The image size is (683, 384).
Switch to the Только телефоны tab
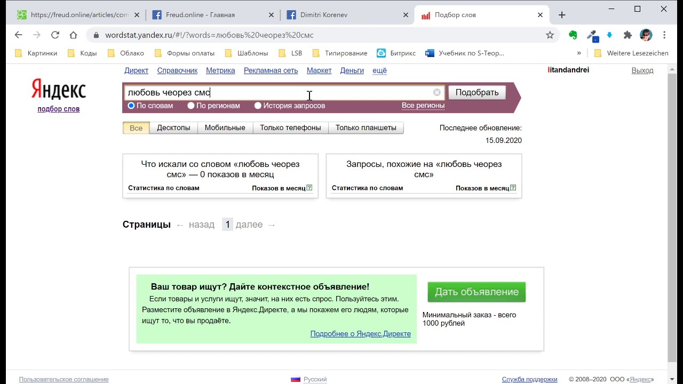(290, 128)
